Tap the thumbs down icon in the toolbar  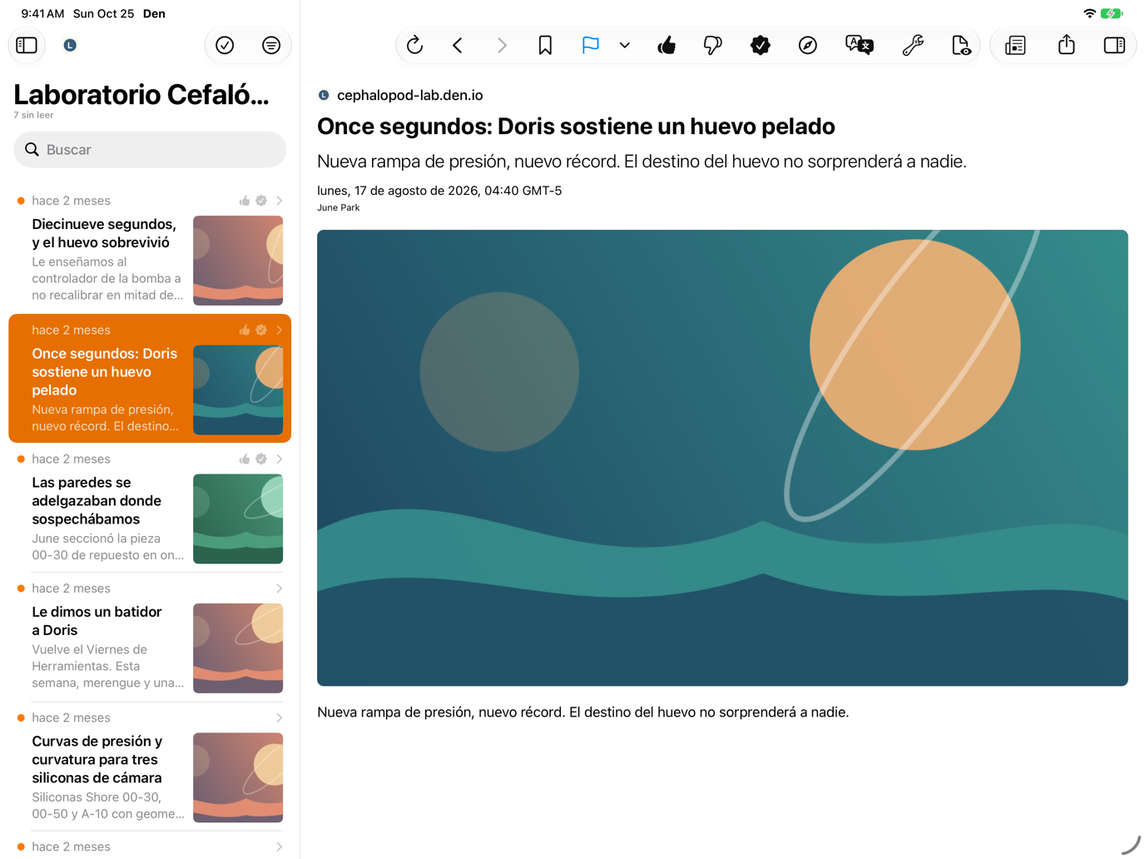(713, 45)
